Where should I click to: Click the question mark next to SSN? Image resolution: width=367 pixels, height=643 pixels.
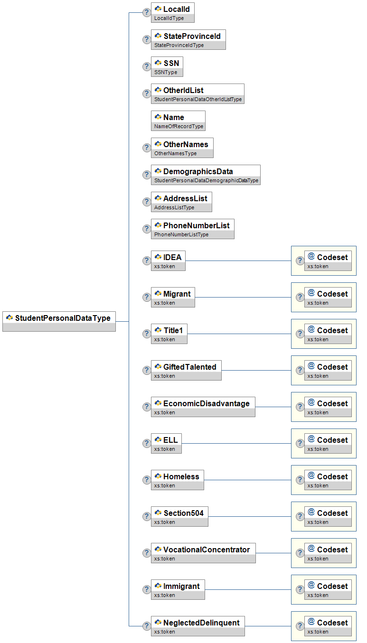(147, 66)
